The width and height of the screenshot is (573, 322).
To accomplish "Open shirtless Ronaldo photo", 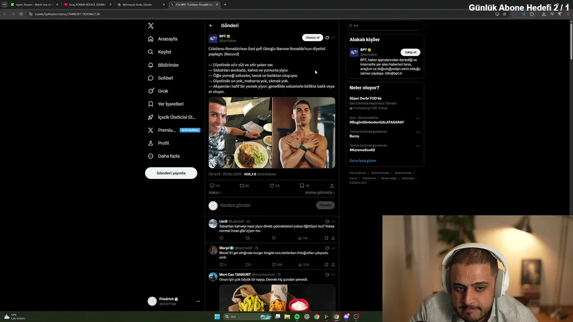I will coord(304,133).
